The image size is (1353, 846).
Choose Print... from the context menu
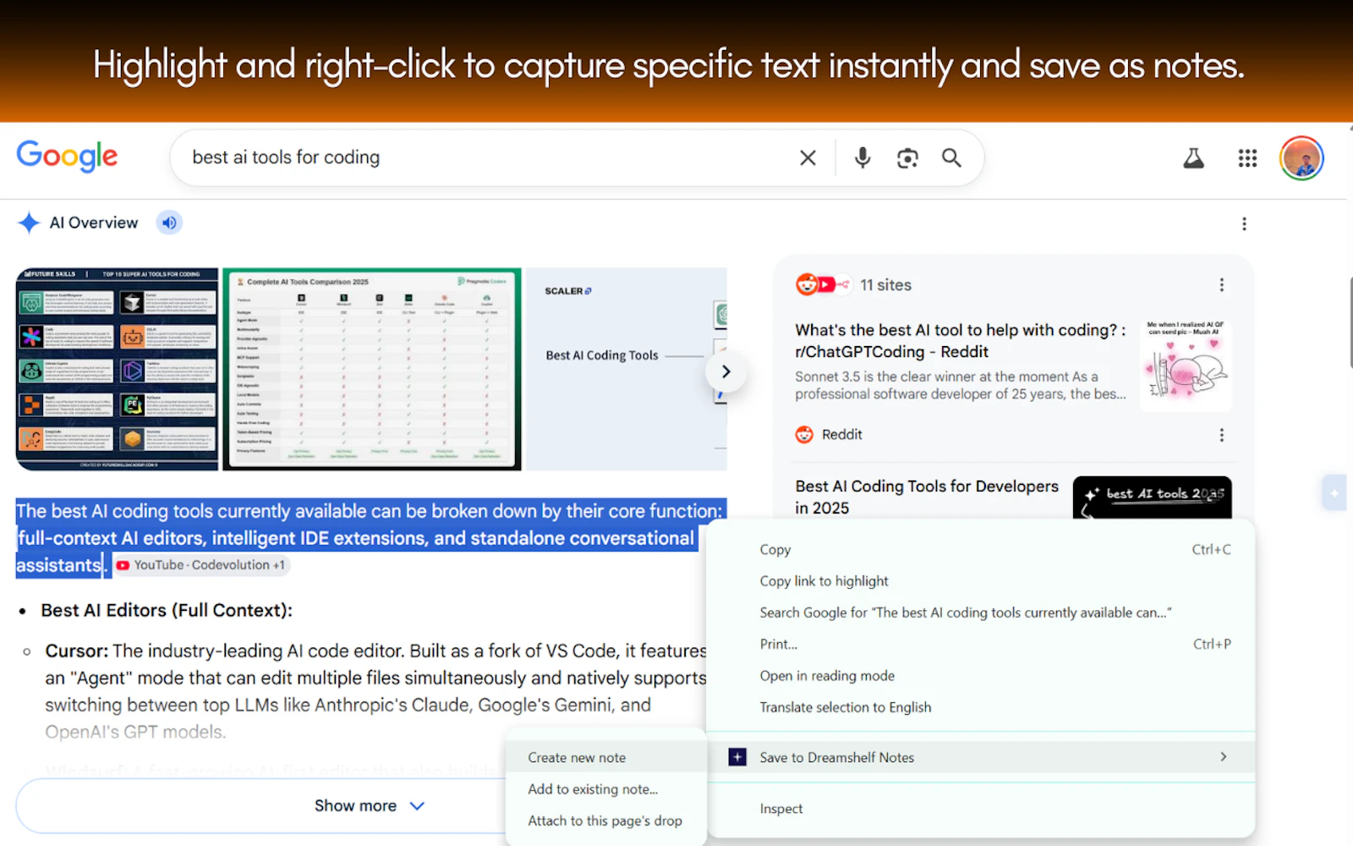[980, 644]
